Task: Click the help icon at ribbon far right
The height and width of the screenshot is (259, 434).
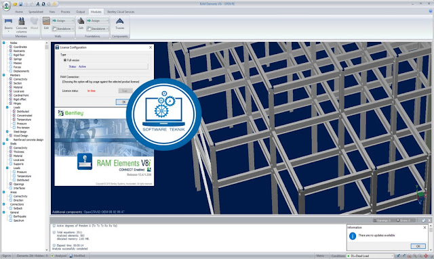Action: tap(431, 11)
